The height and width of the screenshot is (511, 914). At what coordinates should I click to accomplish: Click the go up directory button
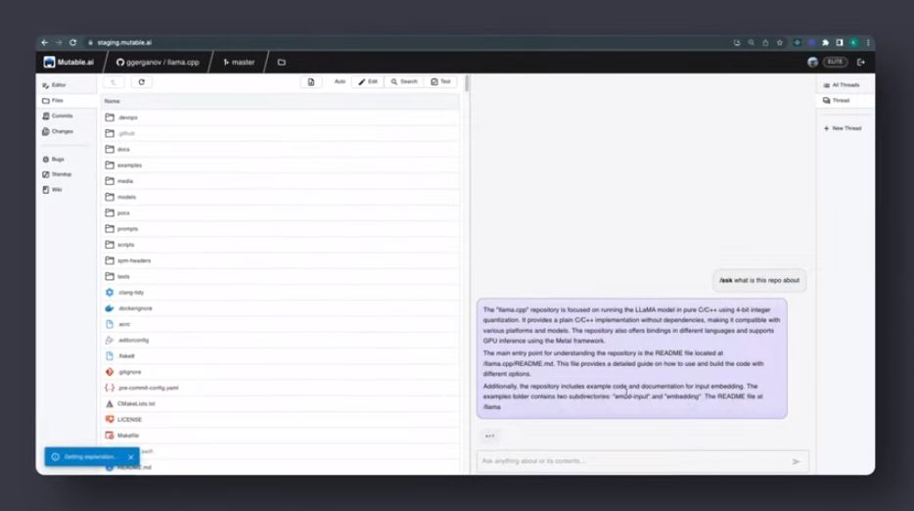click(114, 82)
